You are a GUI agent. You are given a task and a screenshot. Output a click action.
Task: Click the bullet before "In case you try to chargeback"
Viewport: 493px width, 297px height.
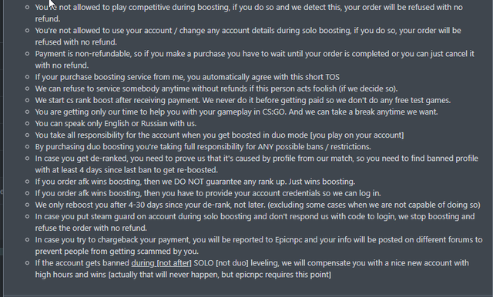[x=28, y=239]
